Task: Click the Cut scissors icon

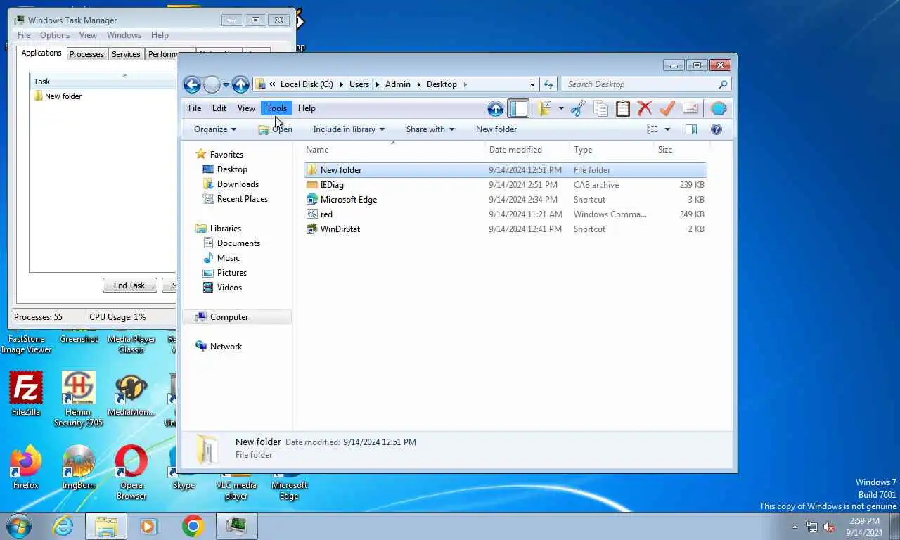Action: (x=578, y=108)
